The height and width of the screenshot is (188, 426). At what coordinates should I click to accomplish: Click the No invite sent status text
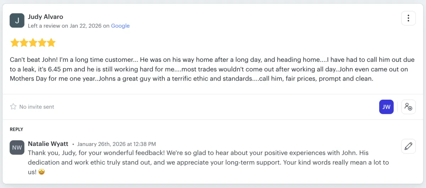[37, 107]
